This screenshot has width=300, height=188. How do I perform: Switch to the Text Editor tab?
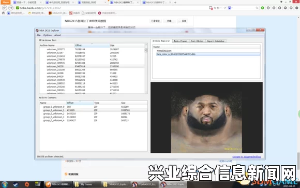[x=197, y=41]
